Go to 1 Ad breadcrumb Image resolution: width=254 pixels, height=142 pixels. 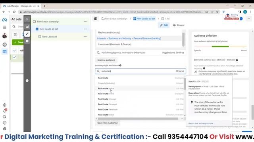pyautogui.click(x=165, y=19)
